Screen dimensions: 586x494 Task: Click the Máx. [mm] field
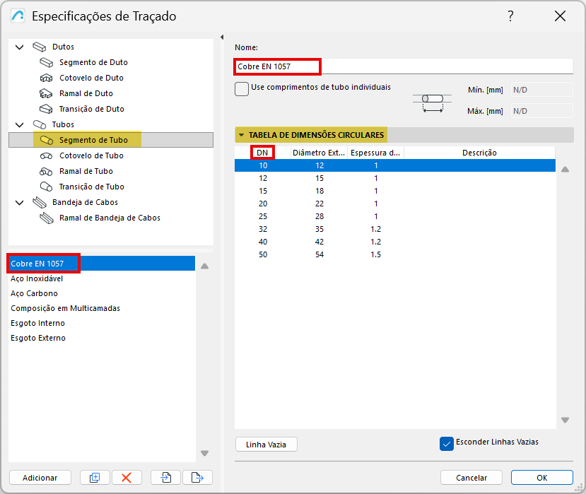coord(541,111)
